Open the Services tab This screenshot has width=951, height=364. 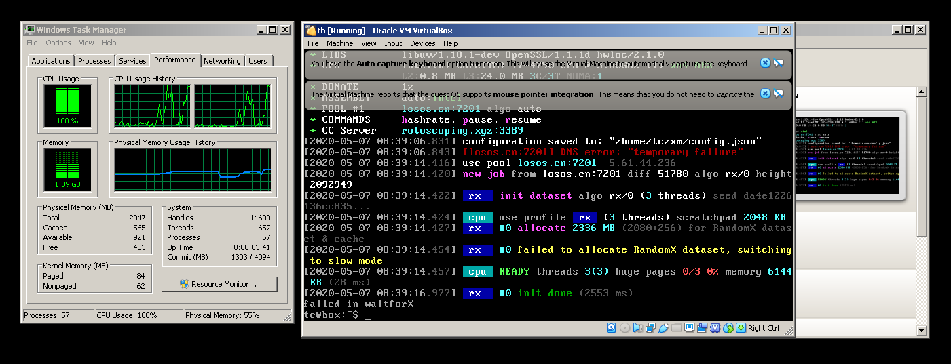(x=132, y=61)
